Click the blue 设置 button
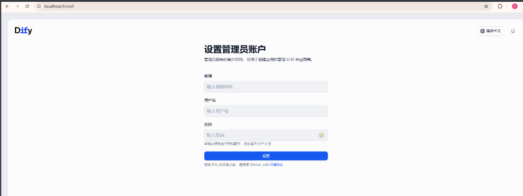 266,156
